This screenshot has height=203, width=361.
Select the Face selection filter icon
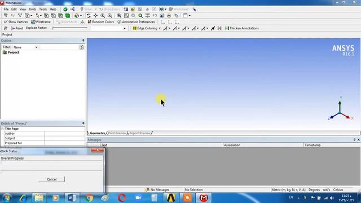tap(60, 16)
